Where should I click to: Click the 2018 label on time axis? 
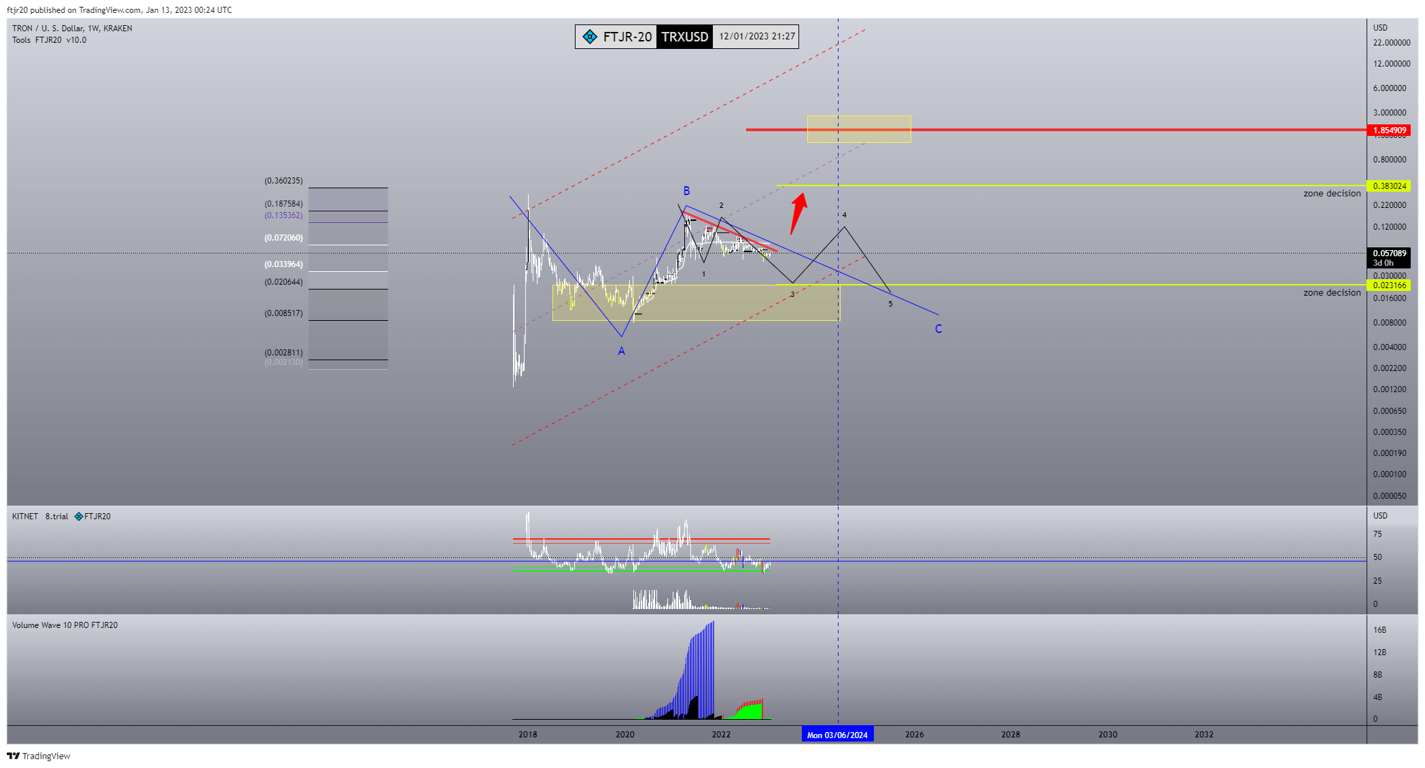[x=528, y=735]
